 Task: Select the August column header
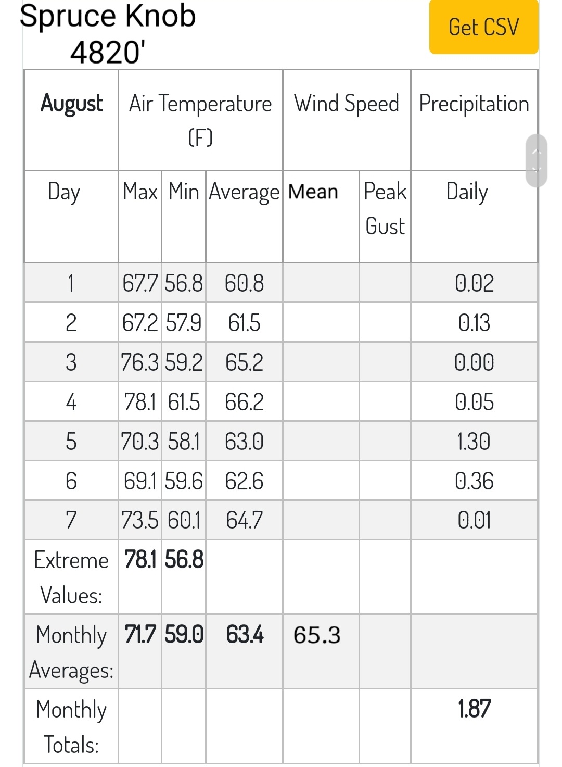71,104
